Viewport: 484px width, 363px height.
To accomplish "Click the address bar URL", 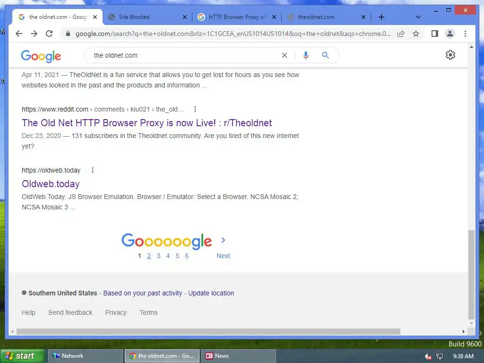I will (233, 34).
